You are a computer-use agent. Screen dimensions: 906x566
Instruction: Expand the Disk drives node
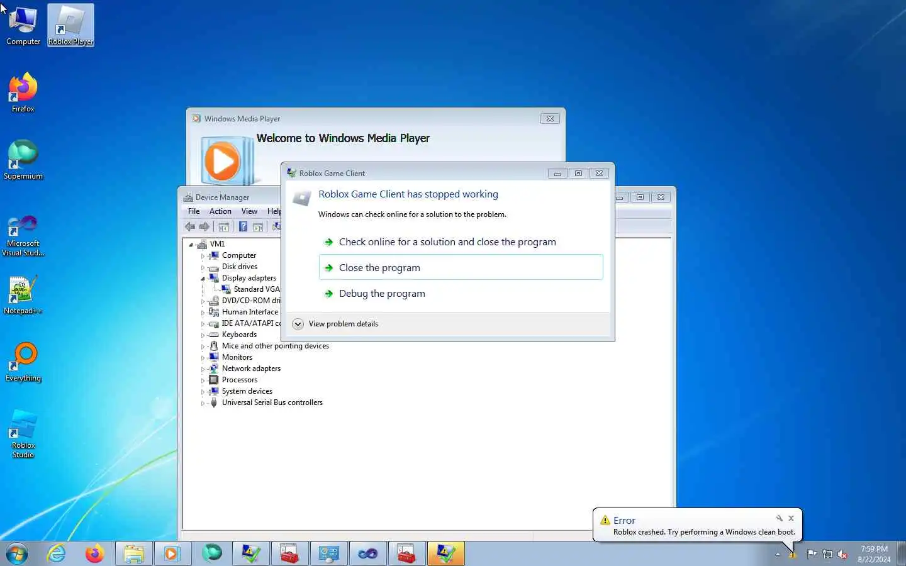click(x=203, y=267)
